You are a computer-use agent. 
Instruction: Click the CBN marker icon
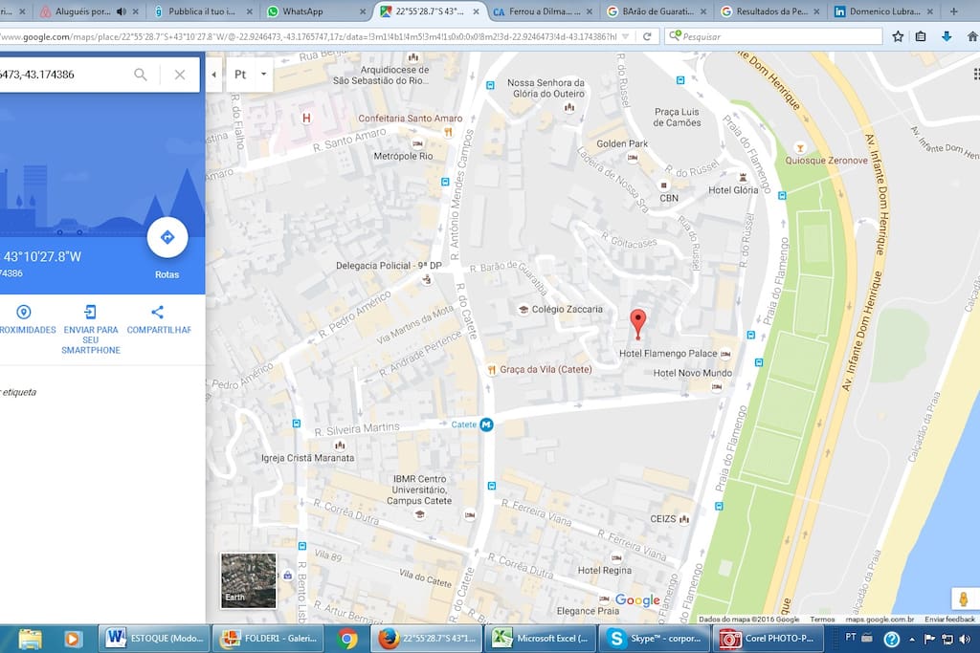(x=664, y=185)
